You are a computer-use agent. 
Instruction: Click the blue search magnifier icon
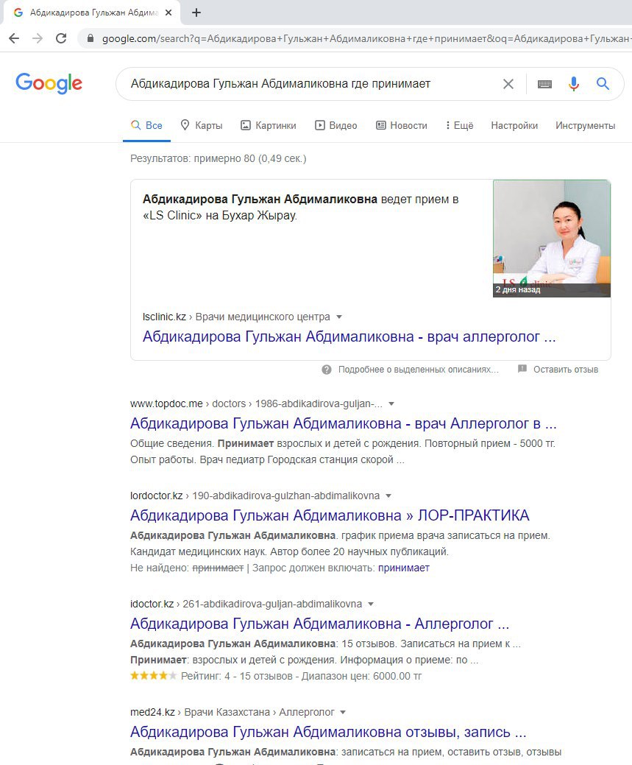(603, 84)
